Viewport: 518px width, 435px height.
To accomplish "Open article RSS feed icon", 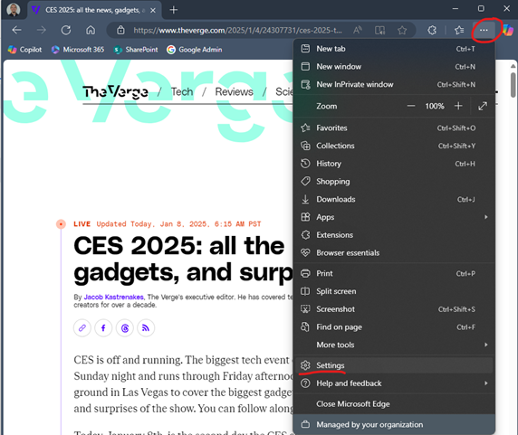I will [x=146, y=327].
